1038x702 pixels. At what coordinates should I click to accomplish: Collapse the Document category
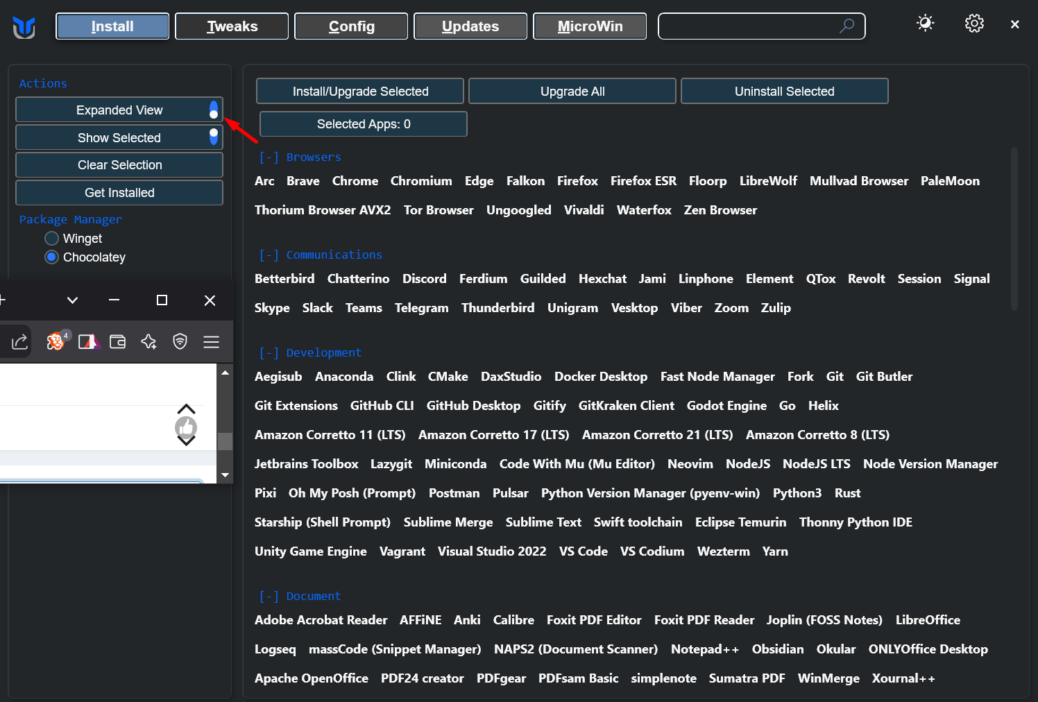click(x=269, y=597)
